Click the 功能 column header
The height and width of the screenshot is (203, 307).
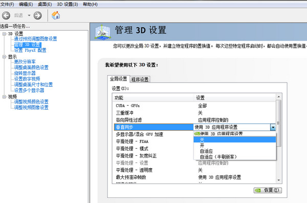(x=153, y=98)
